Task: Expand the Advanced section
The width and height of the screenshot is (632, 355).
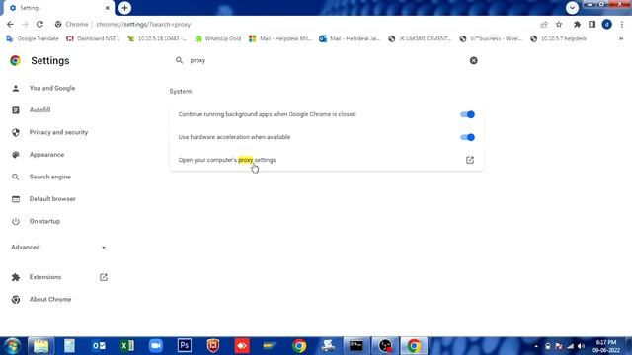Action: [58, 248]
